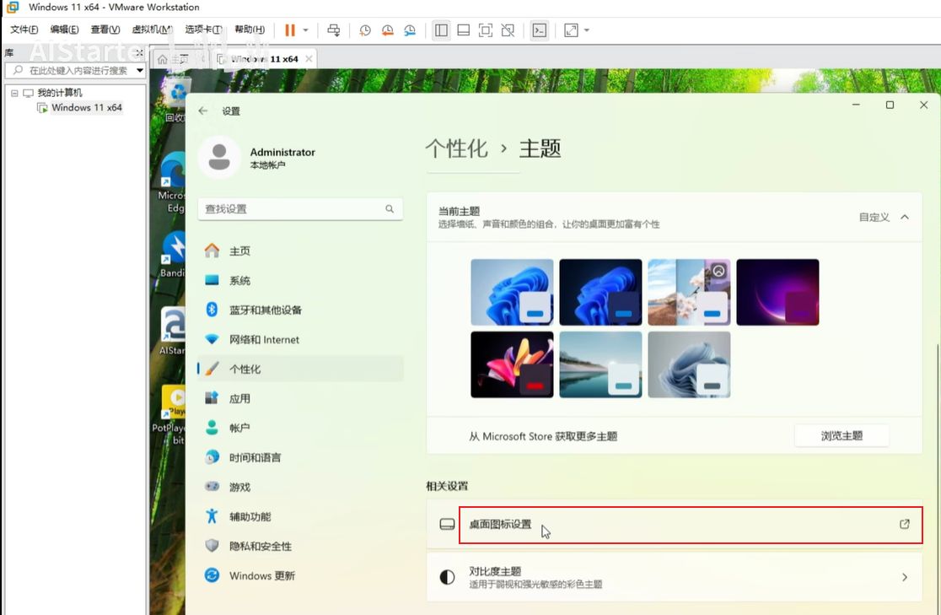Click the 查找设置 search field
Viewport: 941px width, 615px height.
point(293,208)
